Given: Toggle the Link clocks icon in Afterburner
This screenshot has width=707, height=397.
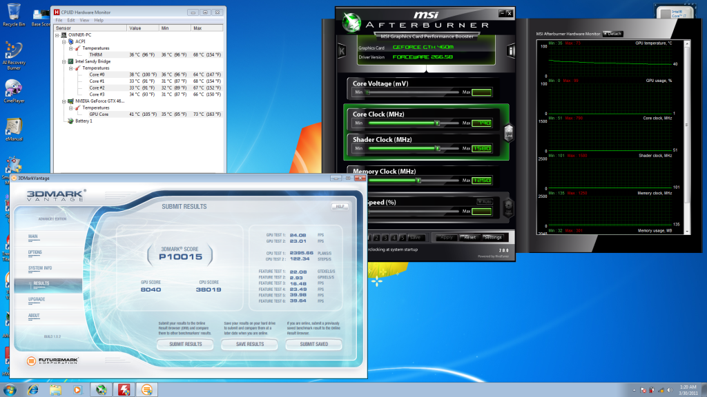Looking at the screenshot, I should click(509, 133).
